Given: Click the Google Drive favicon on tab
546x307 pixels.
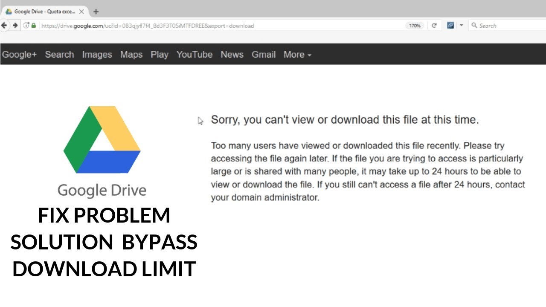Looking at the screenshot, I should [9, 12].
